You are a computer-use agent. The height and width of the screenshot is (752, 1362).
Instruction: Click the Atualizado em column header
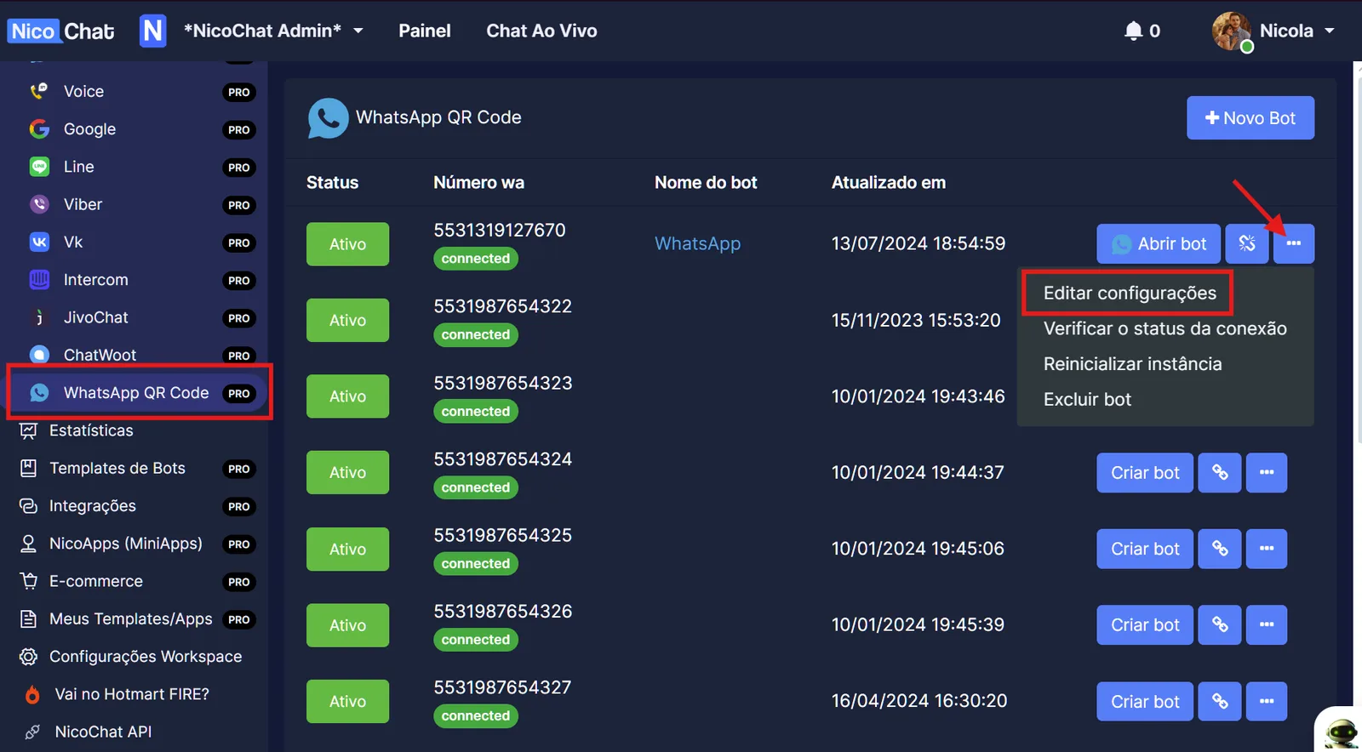888,182
